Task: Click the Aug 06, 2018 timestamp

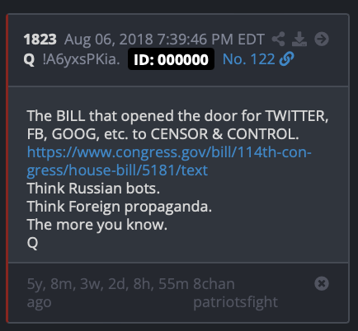Action: pos(164,40)
